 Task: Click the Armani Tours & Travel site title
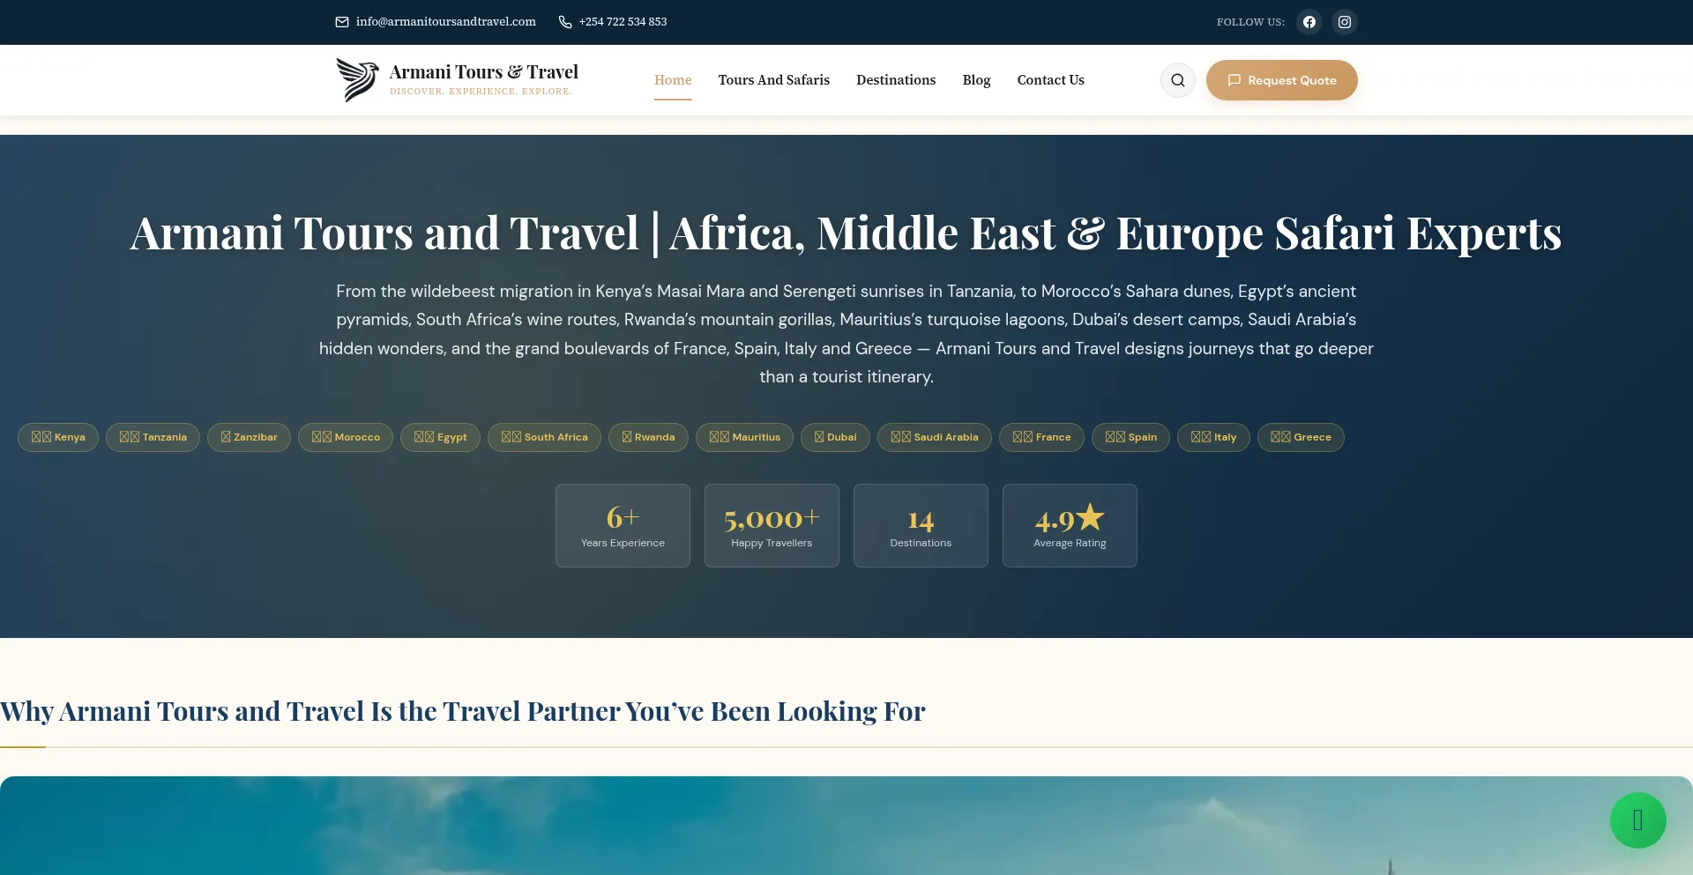(484, 72)
